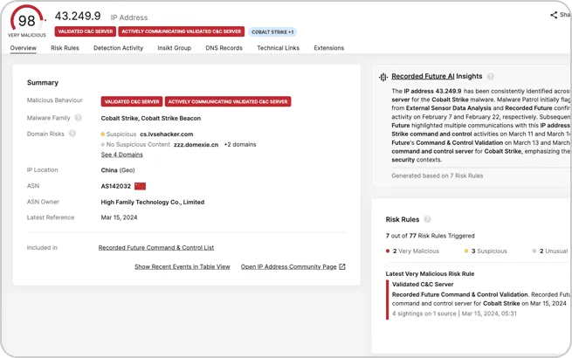Click 2 Very Malicious rule count
572x358 pixels.
pyautogui.click(x=412, y=251)
